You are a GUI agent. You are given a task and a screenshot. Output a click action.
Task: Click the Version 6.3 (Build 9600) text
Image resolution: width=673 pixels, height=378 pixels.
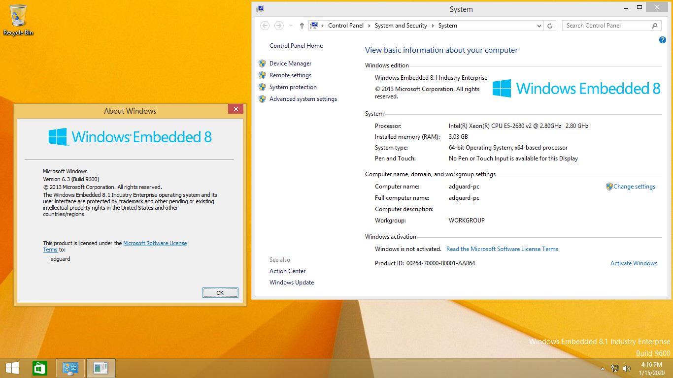[x=71, y=179]
